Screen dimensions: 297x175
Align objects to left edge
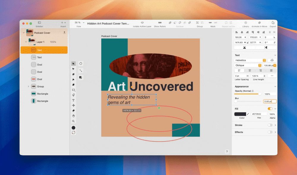(x=236, y=32)
